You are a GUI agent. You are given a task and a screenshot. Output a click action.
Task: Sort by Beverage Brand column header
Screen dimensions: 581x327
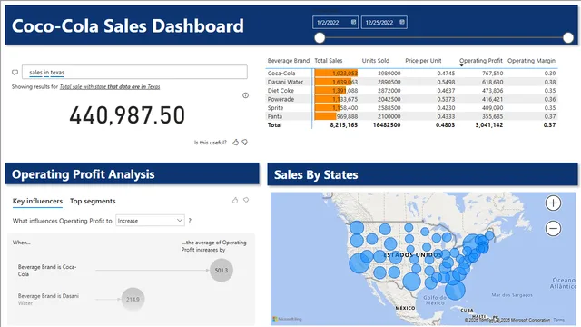coord(289,61)
